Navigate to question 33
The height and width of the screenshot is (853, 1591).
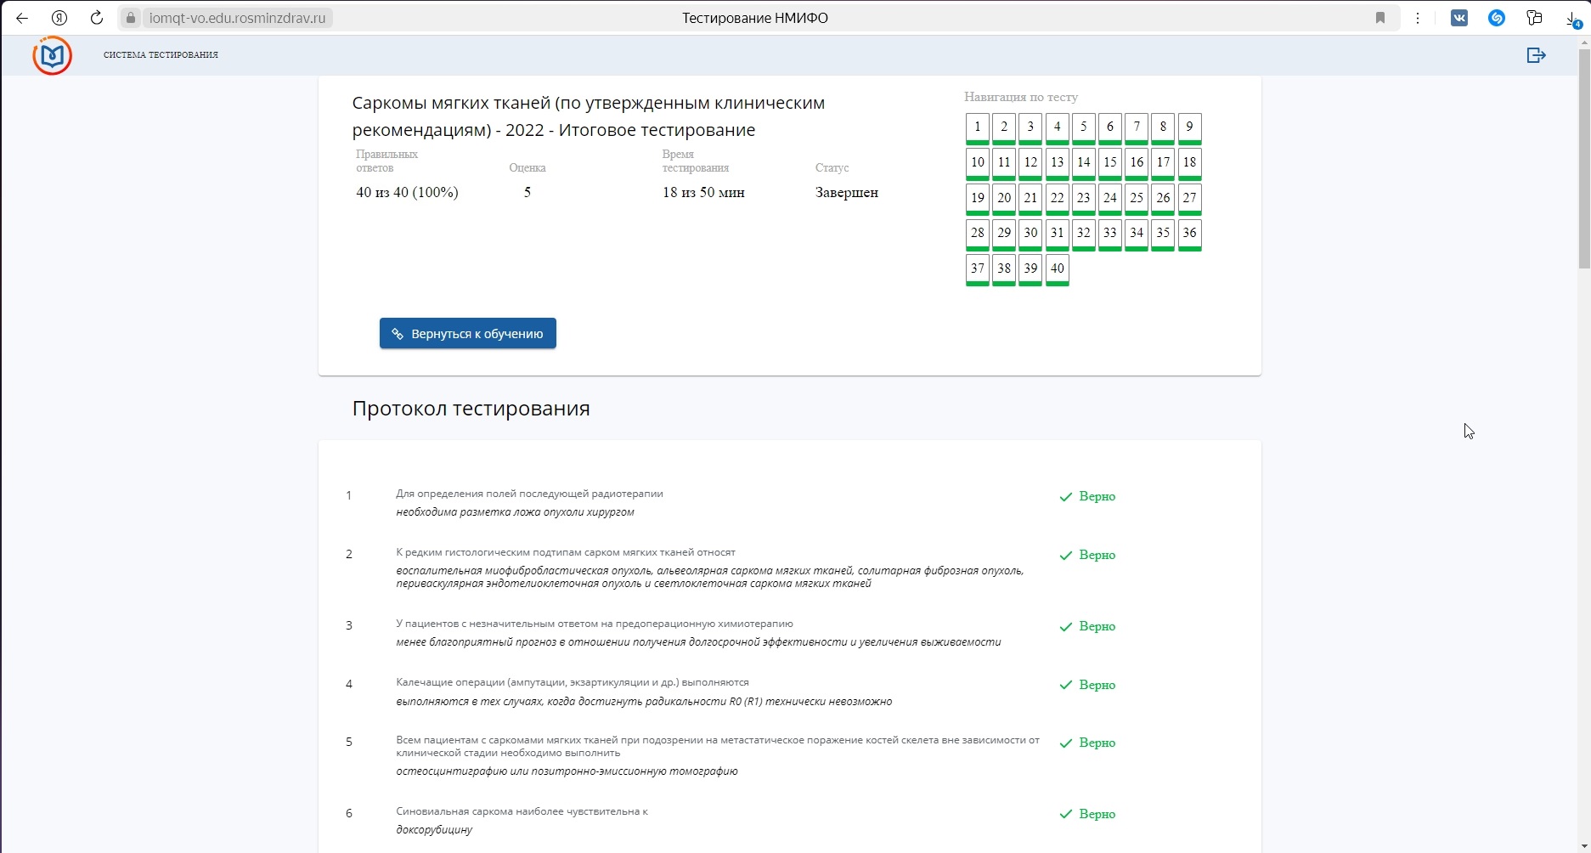point(1109,233)
